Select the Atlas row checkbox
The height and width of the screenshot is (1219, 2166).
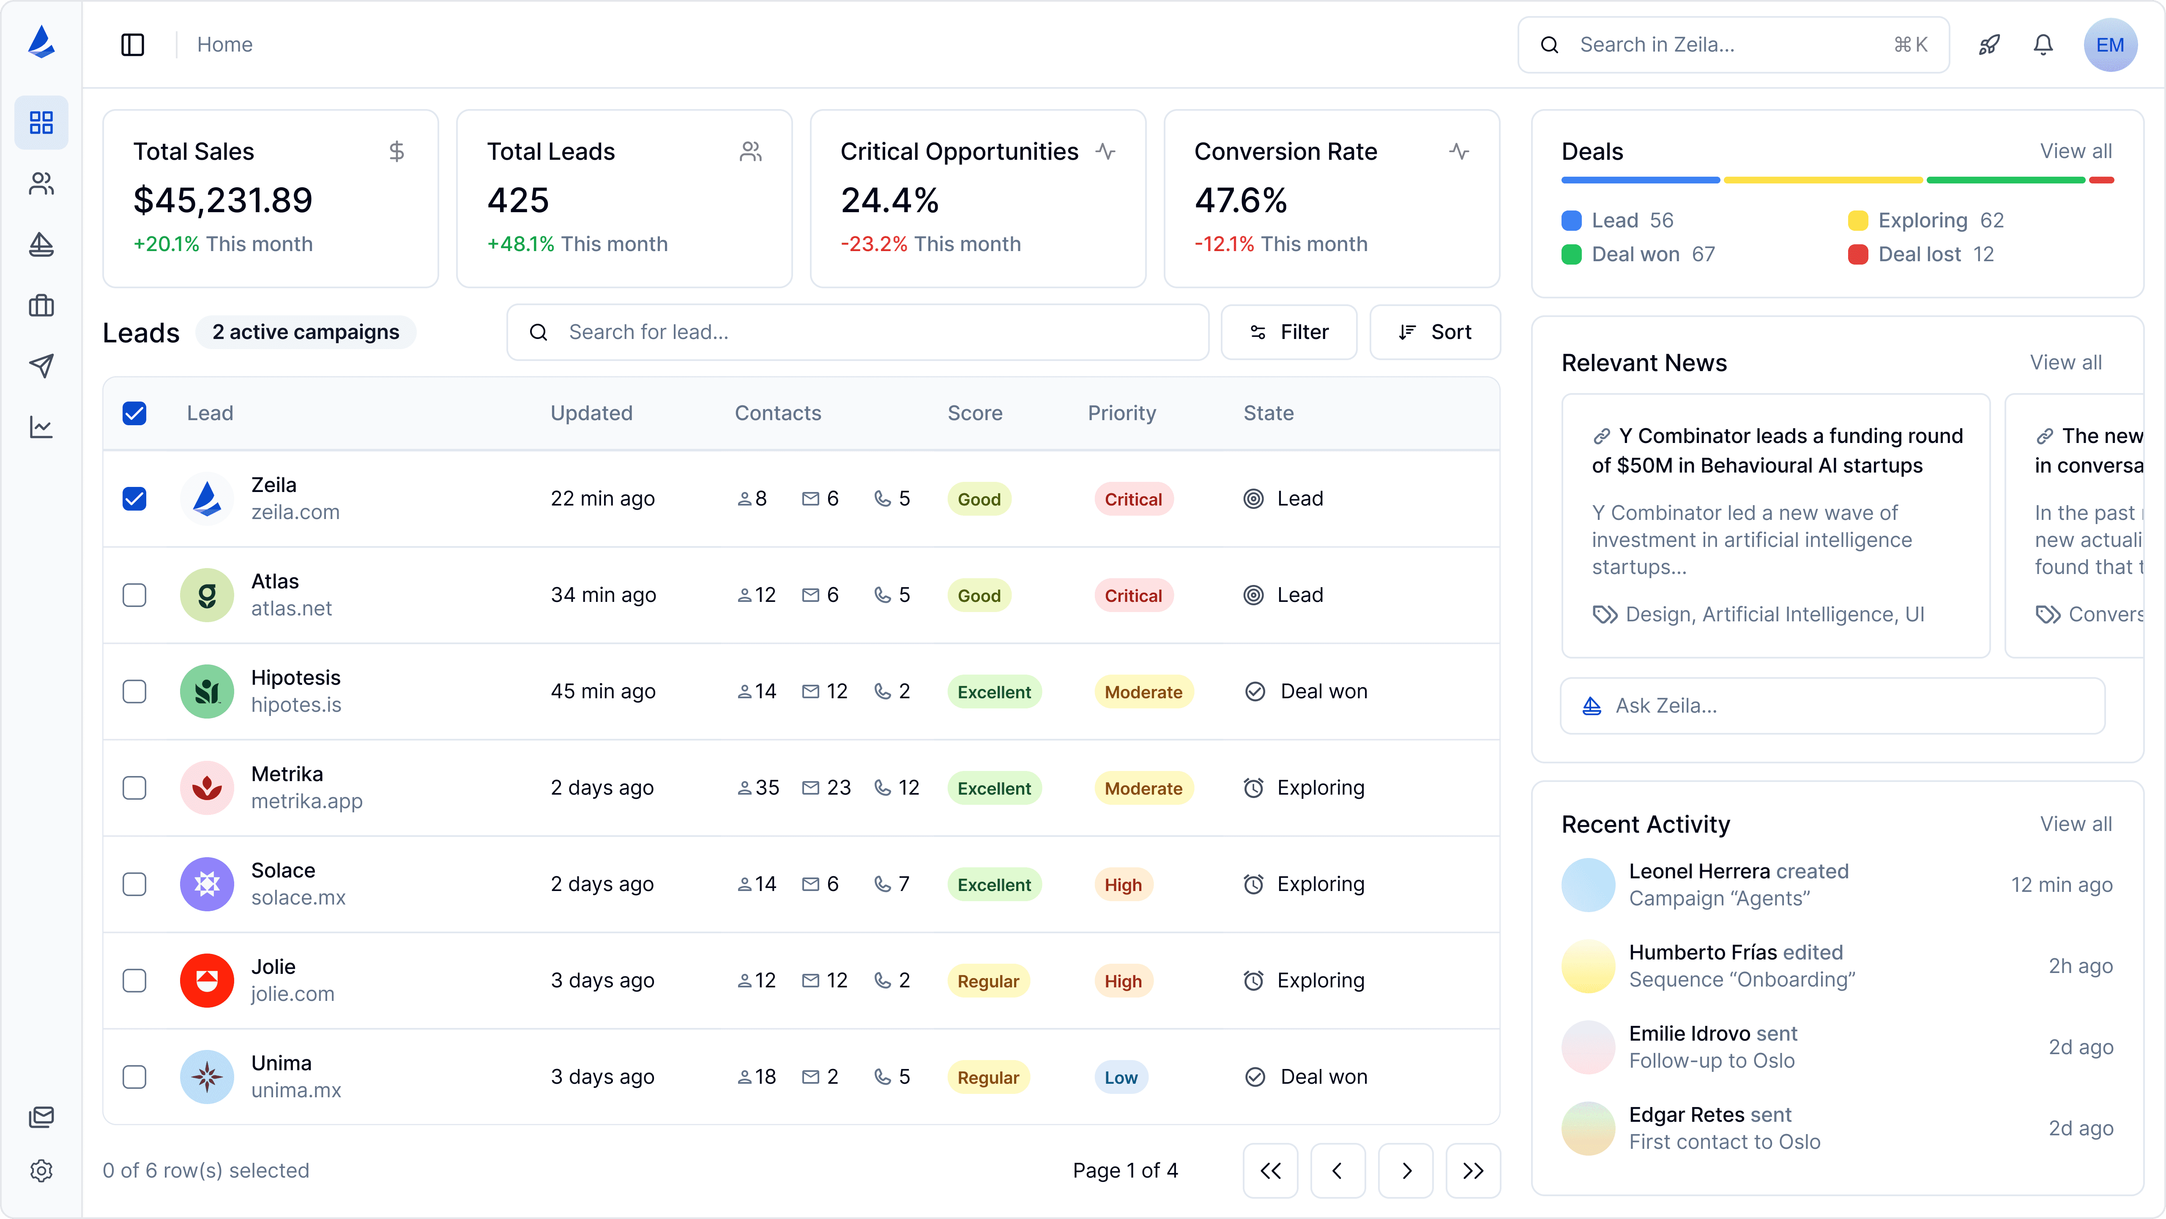tap(134, 595)
